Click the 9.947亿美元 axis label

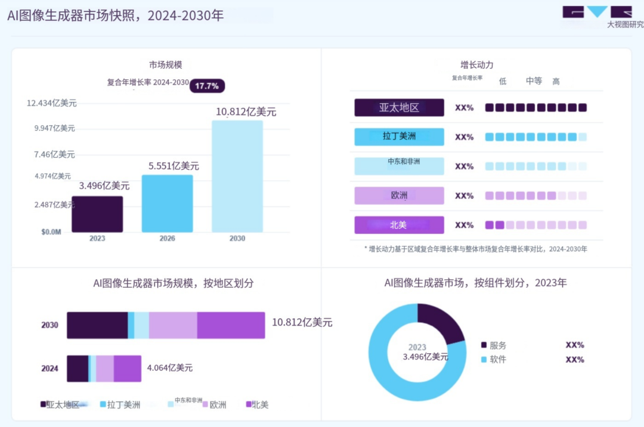55,129
